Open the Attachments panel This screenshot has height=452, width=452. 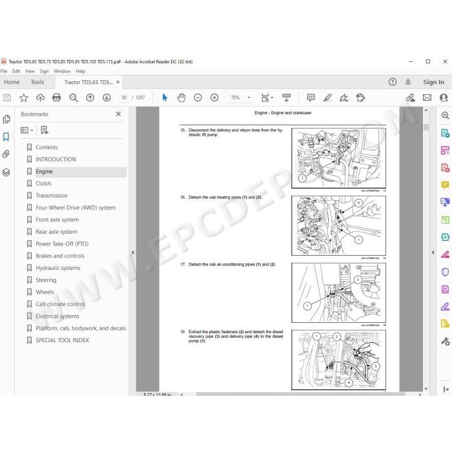pos(6,154)
